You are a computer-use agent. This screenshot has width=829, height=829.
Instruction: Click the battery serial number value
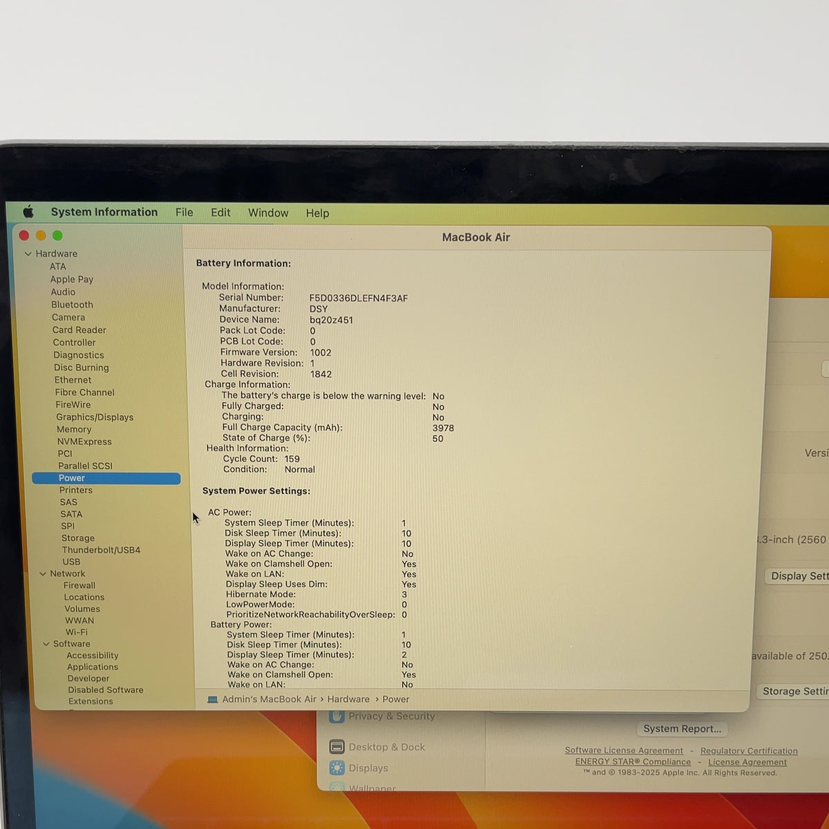pyautogui.click(x=359, y=298)
